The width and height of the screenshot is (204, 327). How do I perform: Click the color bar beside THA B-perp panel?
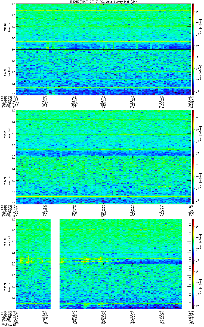(193, 26)
